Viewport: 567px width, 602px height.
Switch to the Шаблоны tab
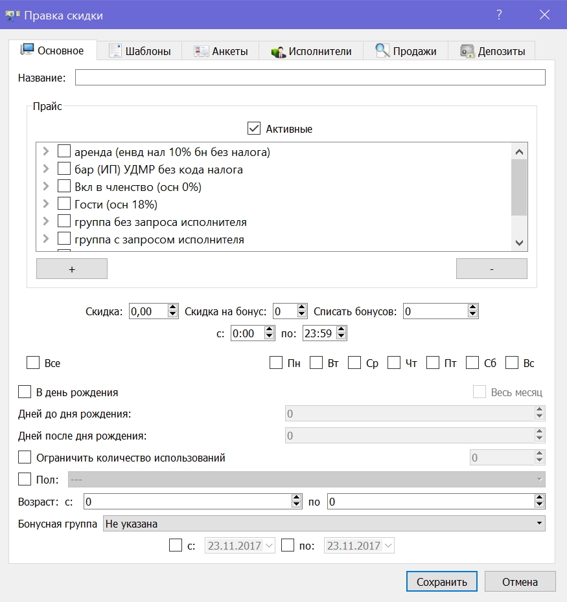[139, 51]
